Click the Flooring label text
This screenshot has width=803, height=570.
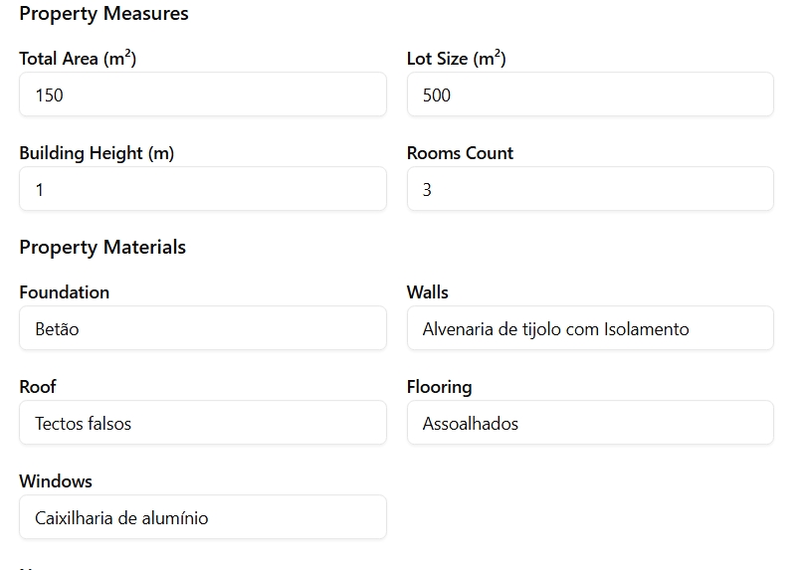click(x=439, y=387)
